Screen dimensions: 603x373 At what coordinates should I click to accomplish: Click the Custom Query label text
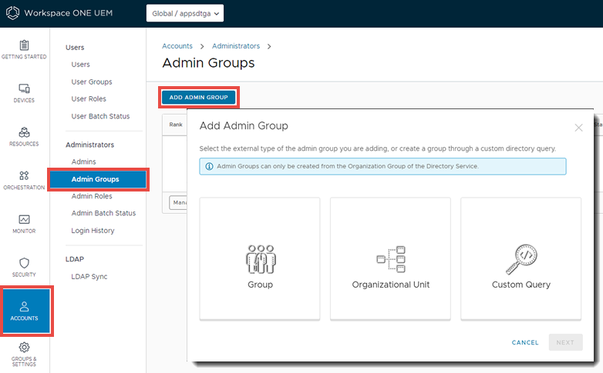click(x=521, y=285)
